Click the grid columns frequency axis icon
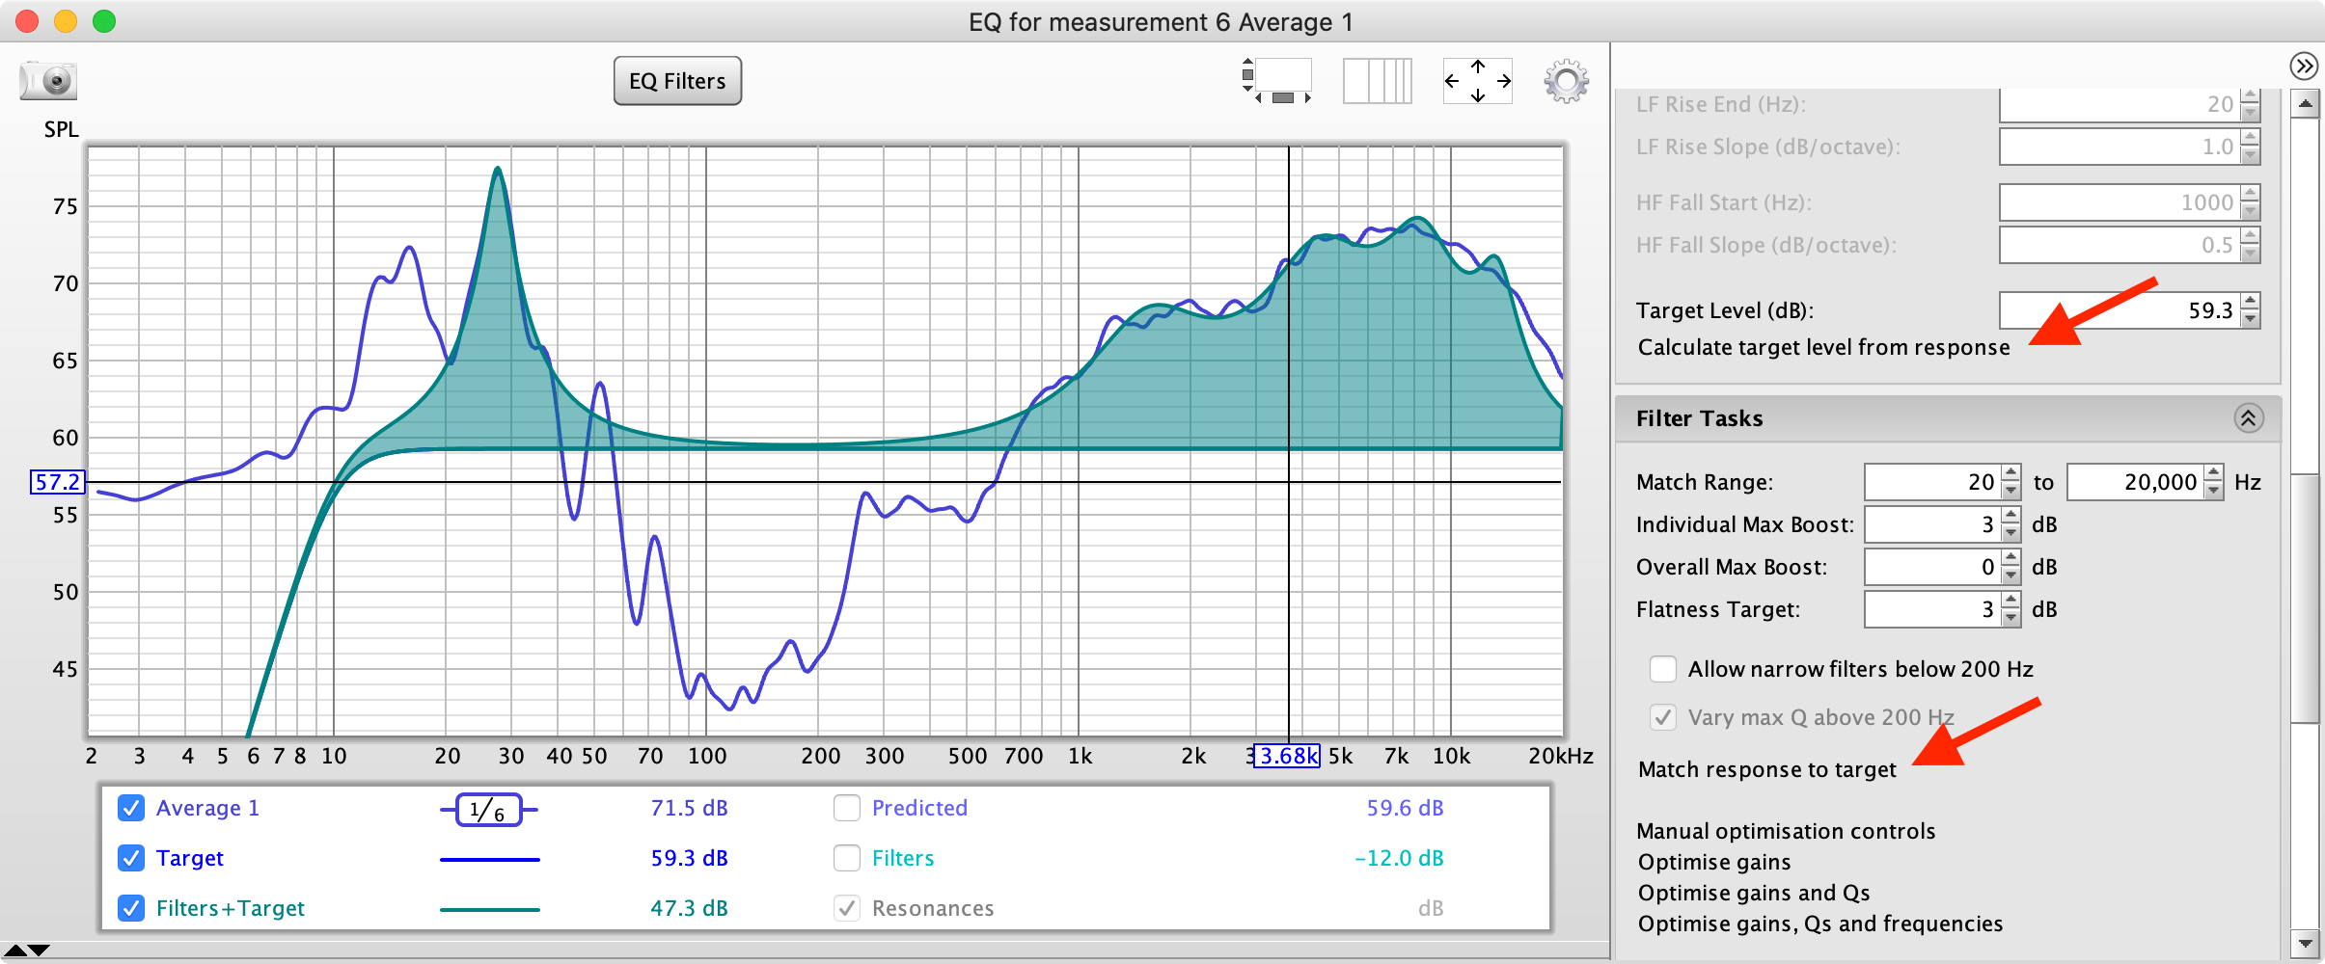The width and height of the screenshot is (2325, 964). [x=1377, y=81]
